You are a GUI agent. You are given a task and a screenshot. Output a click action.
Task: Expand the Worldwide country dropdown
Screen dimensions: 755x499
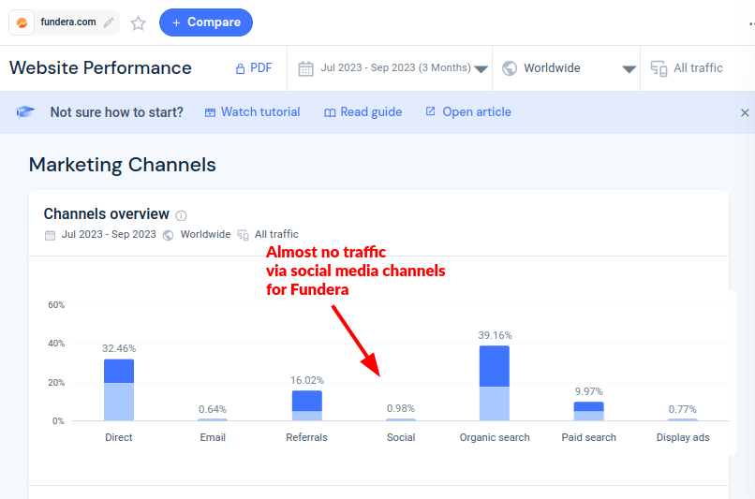(629, 69)
